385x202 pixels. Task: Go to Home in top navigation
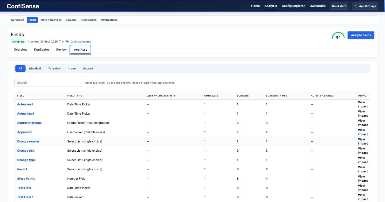pyautogui.click(x=255, y=6)
